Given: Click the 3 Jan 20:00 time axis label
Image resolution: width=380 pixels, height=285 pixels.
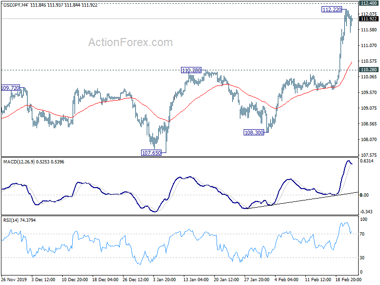Looking at the screenshot, I should [x=164, y=279].
